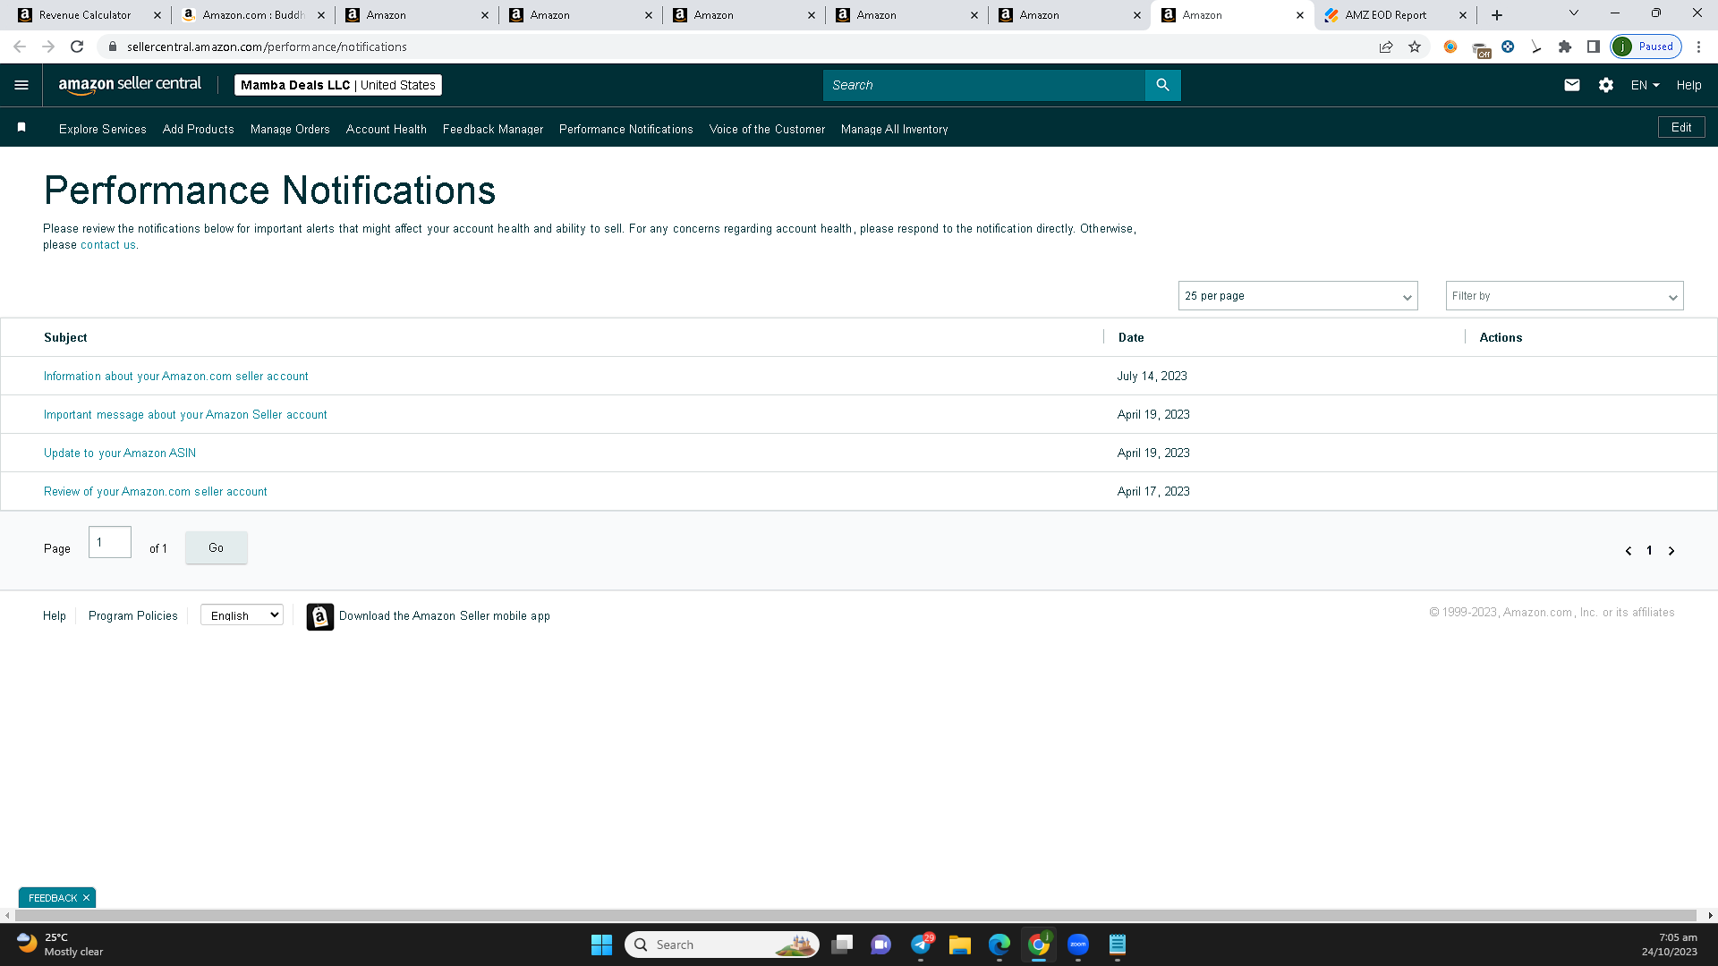Click the Help link in header
This screenshot has height=966, width=1718.
coord(1689,85)
